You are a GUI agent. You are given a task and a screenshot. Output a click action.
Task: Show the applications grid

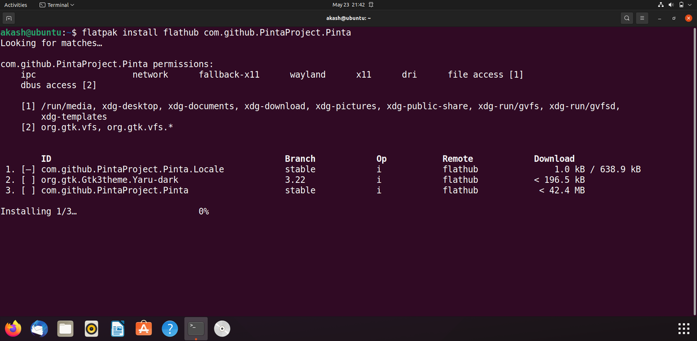(684, 328)
